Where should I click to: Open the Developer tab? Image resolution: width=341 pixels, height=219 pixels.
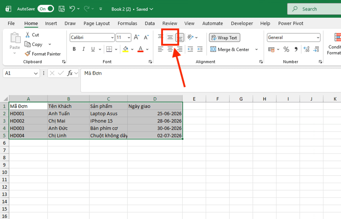pyautogui.click(x=242, y=23)
